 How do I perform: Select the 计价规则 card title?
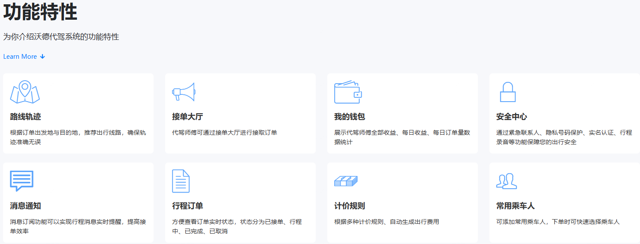350,206
